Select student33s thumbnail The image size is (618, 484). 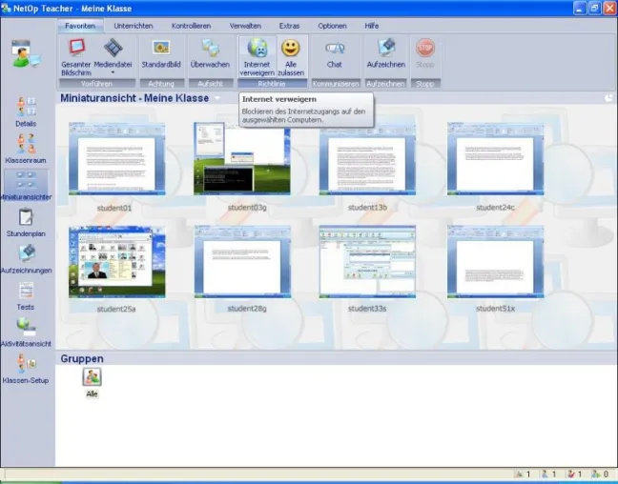click(367, 261)
